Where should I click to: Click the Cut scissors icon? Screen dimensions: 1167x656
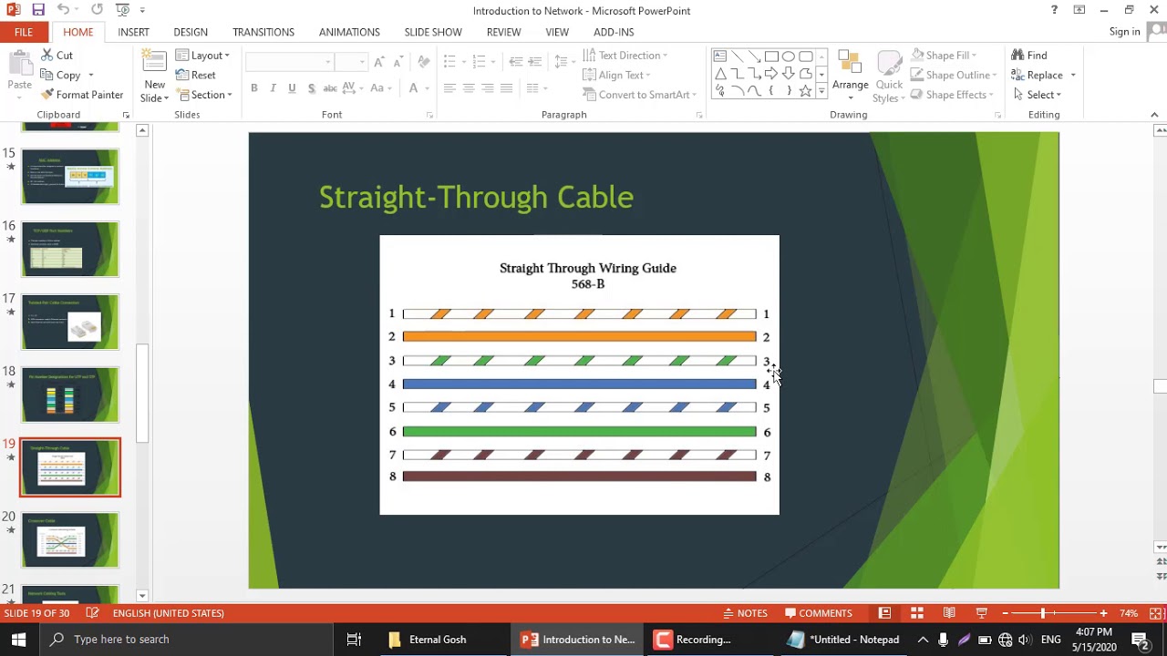[x=46, y=56]
